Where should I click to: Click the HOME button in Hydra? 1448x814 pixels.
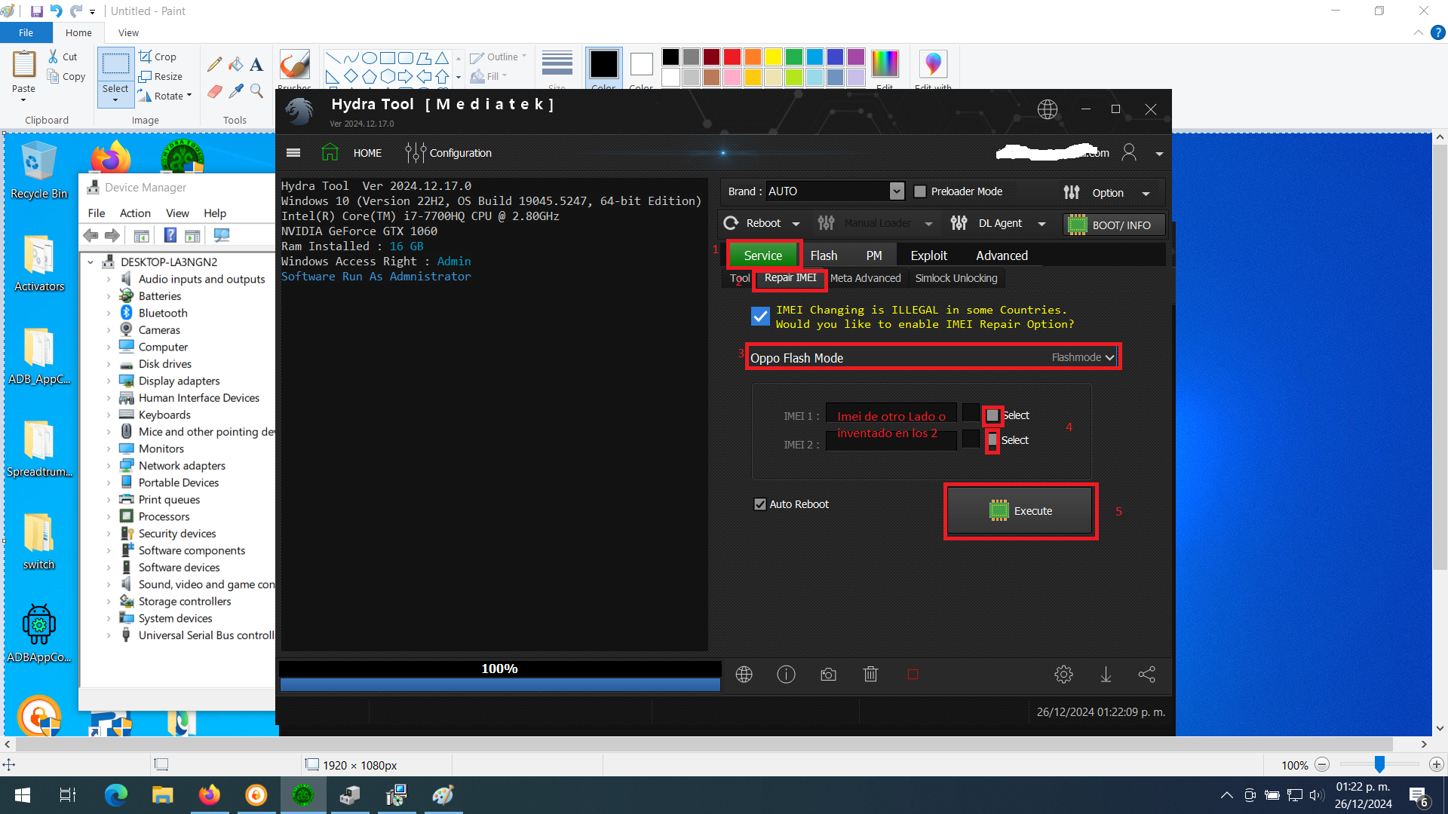coord(354,153)
